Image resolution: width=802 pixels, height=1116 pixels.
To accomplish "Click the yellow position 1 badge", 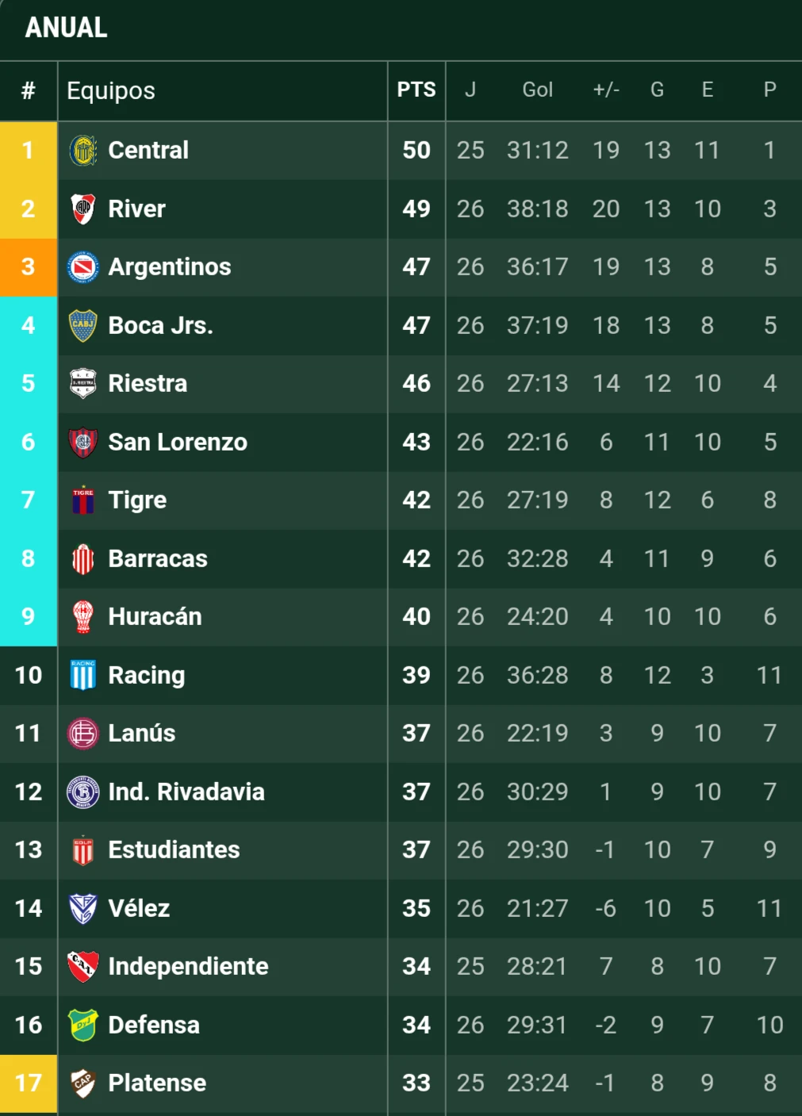I will pyautogui.click(x=29, y=151).
